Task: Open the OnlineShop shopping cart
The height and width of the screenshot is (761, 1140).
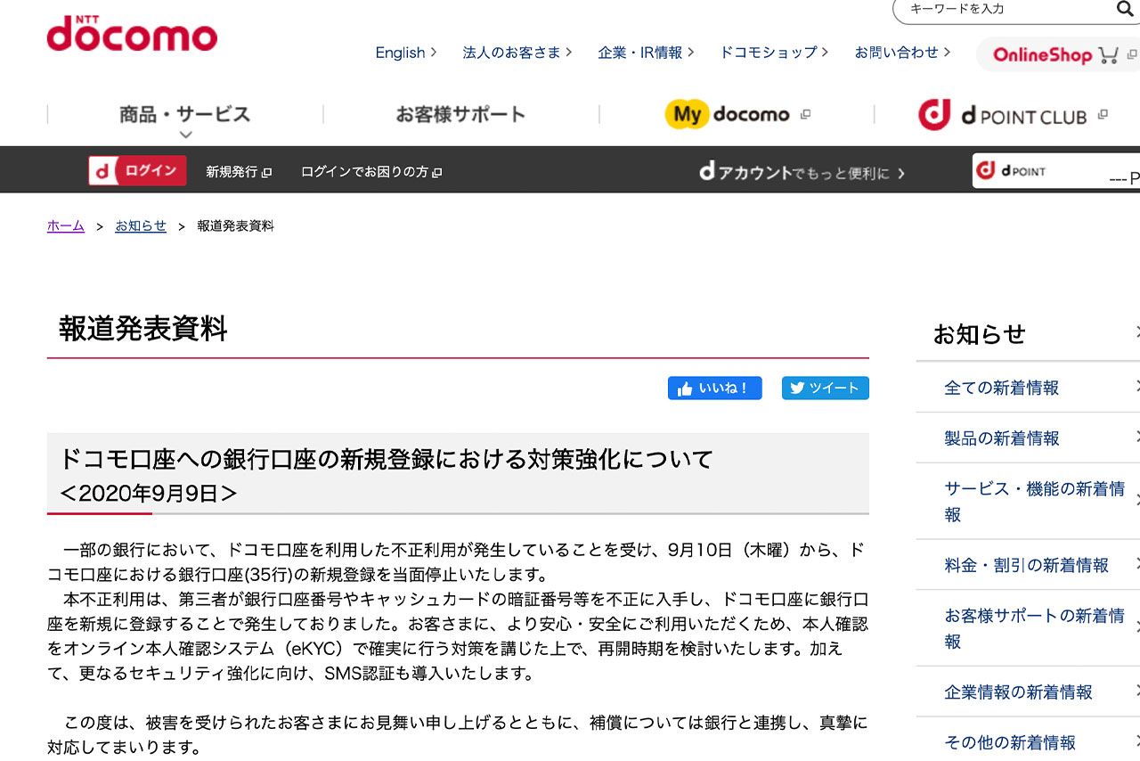Action: pyautogui.click(x=1107, y=54)
